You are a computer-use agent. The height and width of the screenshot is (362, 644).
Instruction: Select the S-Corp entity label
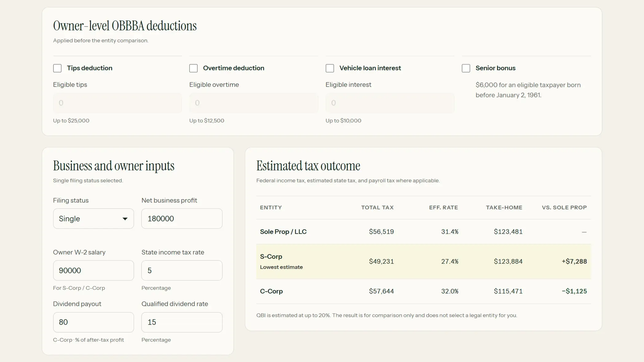point(271,257)
